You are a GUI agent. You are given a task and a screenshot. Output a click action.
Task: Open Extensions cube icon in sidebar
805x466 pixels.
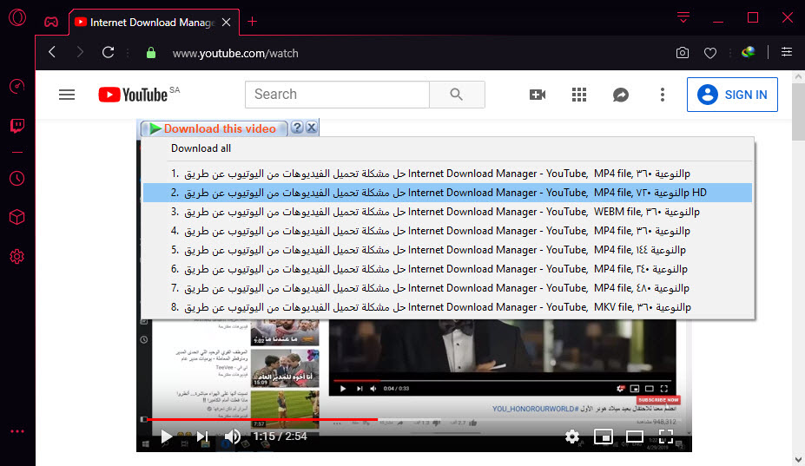[x=17, y=218]
